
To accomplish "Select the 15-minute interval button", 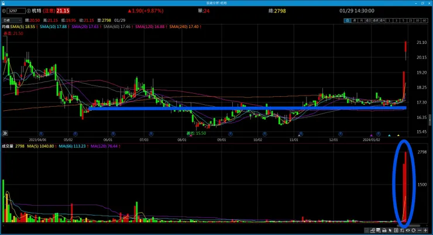I will (410, 21).
